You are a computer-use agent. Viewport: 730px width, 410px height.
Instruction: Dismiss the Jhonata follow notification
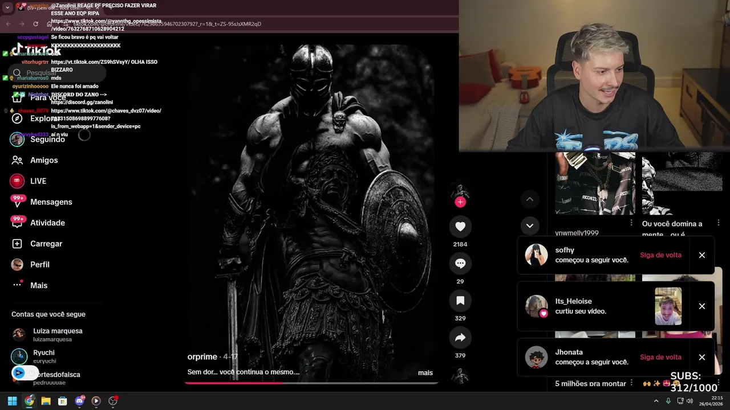pyautogui.click(x=702, y=357)
